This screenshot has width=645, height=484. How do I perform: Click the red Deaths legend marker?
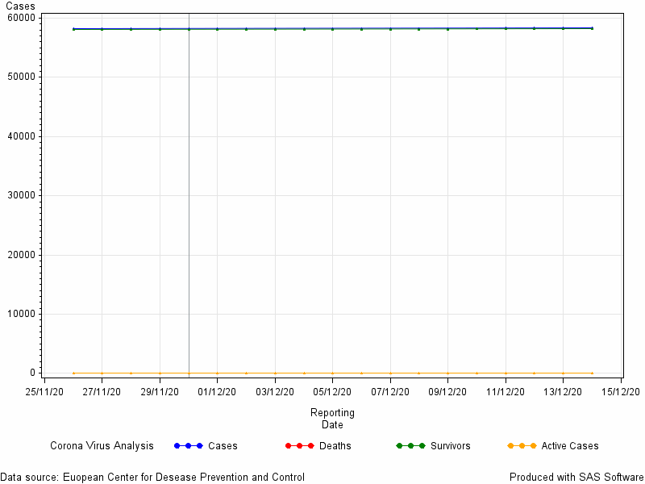point(299,446)
